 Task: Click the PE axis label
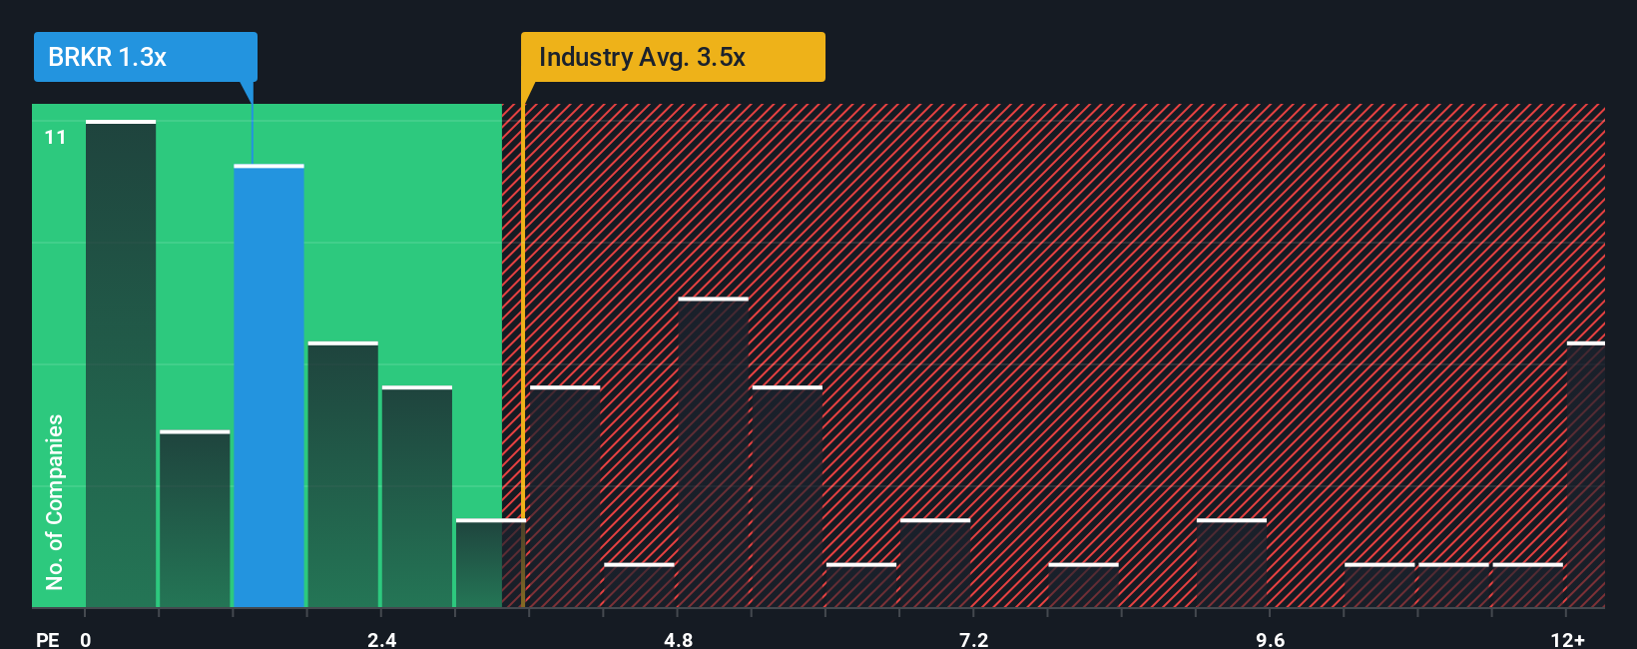48,639
